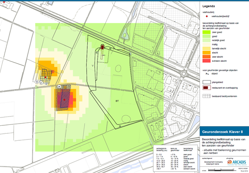Click the circled number 21 map marker
The width and height of the screenshot is (249, 173).
41,83
